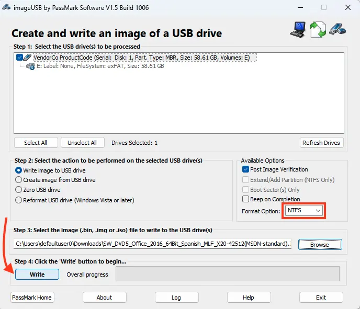Browse for an image file
The image size is (360, 309).
click(320, 245)
